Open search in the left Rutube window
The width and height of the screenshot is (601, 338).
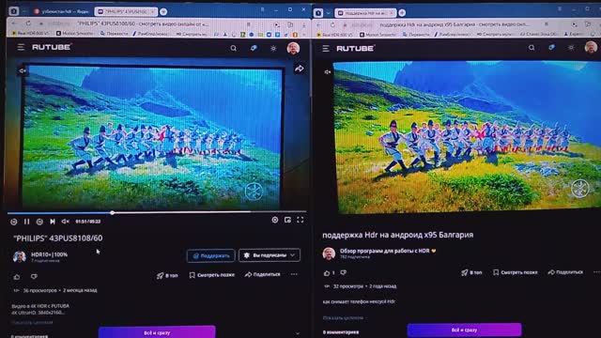(x=234, y=48)
